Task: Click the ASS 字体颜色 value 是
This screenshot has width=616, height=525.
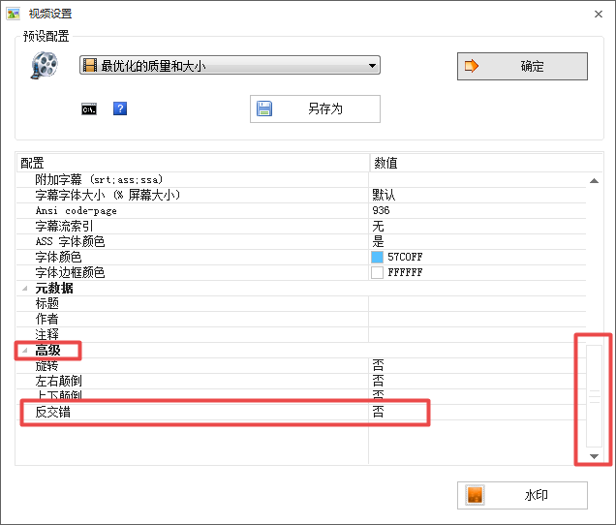Action: coord(378,241)
